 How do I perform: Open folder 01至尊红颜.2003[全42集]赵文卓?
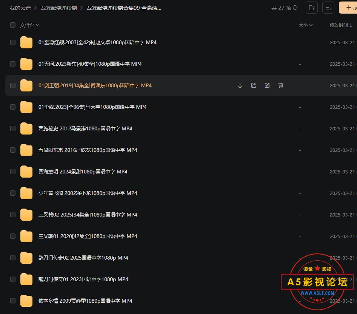tap(97, 42)
